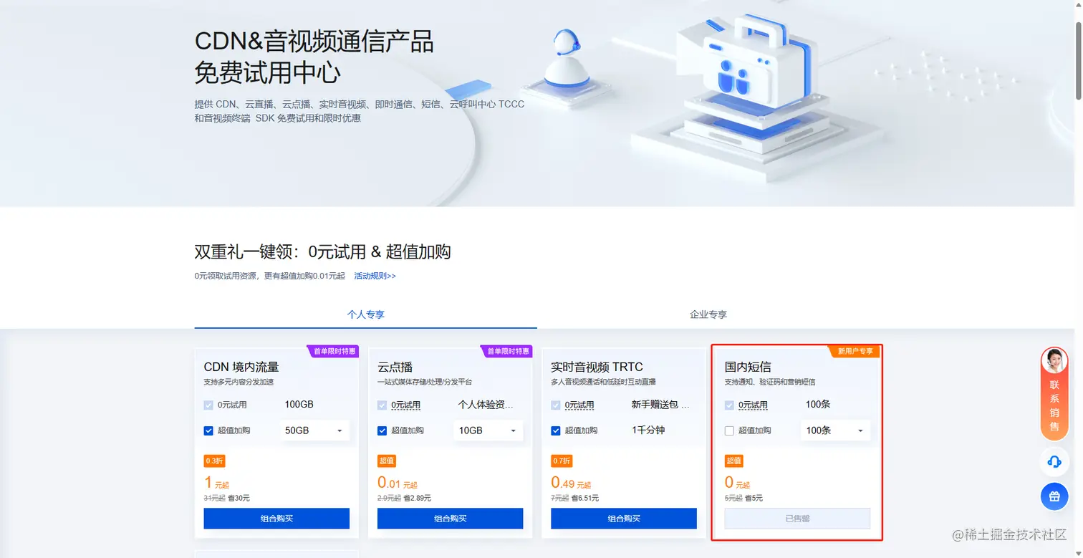Switch to the 企业专享 tab
1083x558 pixels.
[708, 314]
